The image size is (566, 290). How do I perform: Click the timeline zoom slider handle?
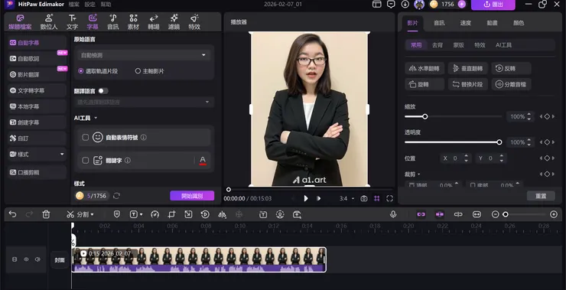click(x=506, y=214)
